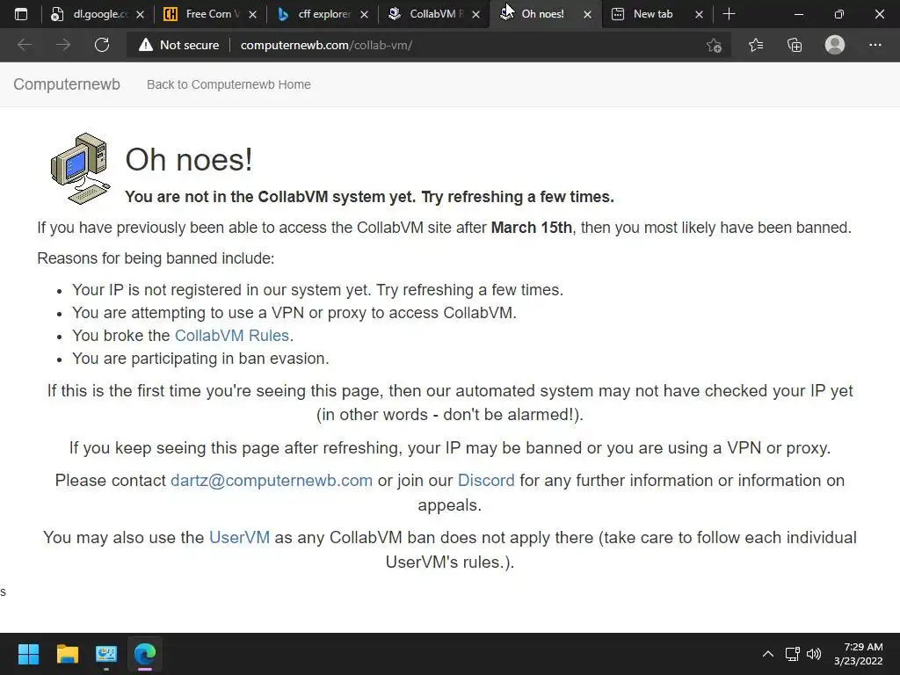Viewport: 900px width, 675px height.
Task: Minimize the browser window
Action: tap(798, 14)
